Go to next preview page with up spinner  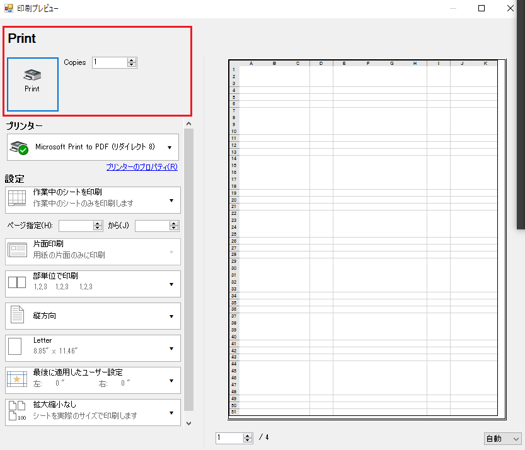point(248,436)
